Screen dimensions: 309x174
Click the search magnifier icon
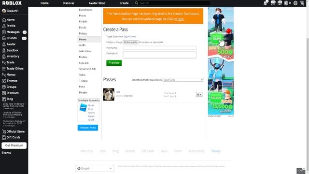tap(136, 3)
